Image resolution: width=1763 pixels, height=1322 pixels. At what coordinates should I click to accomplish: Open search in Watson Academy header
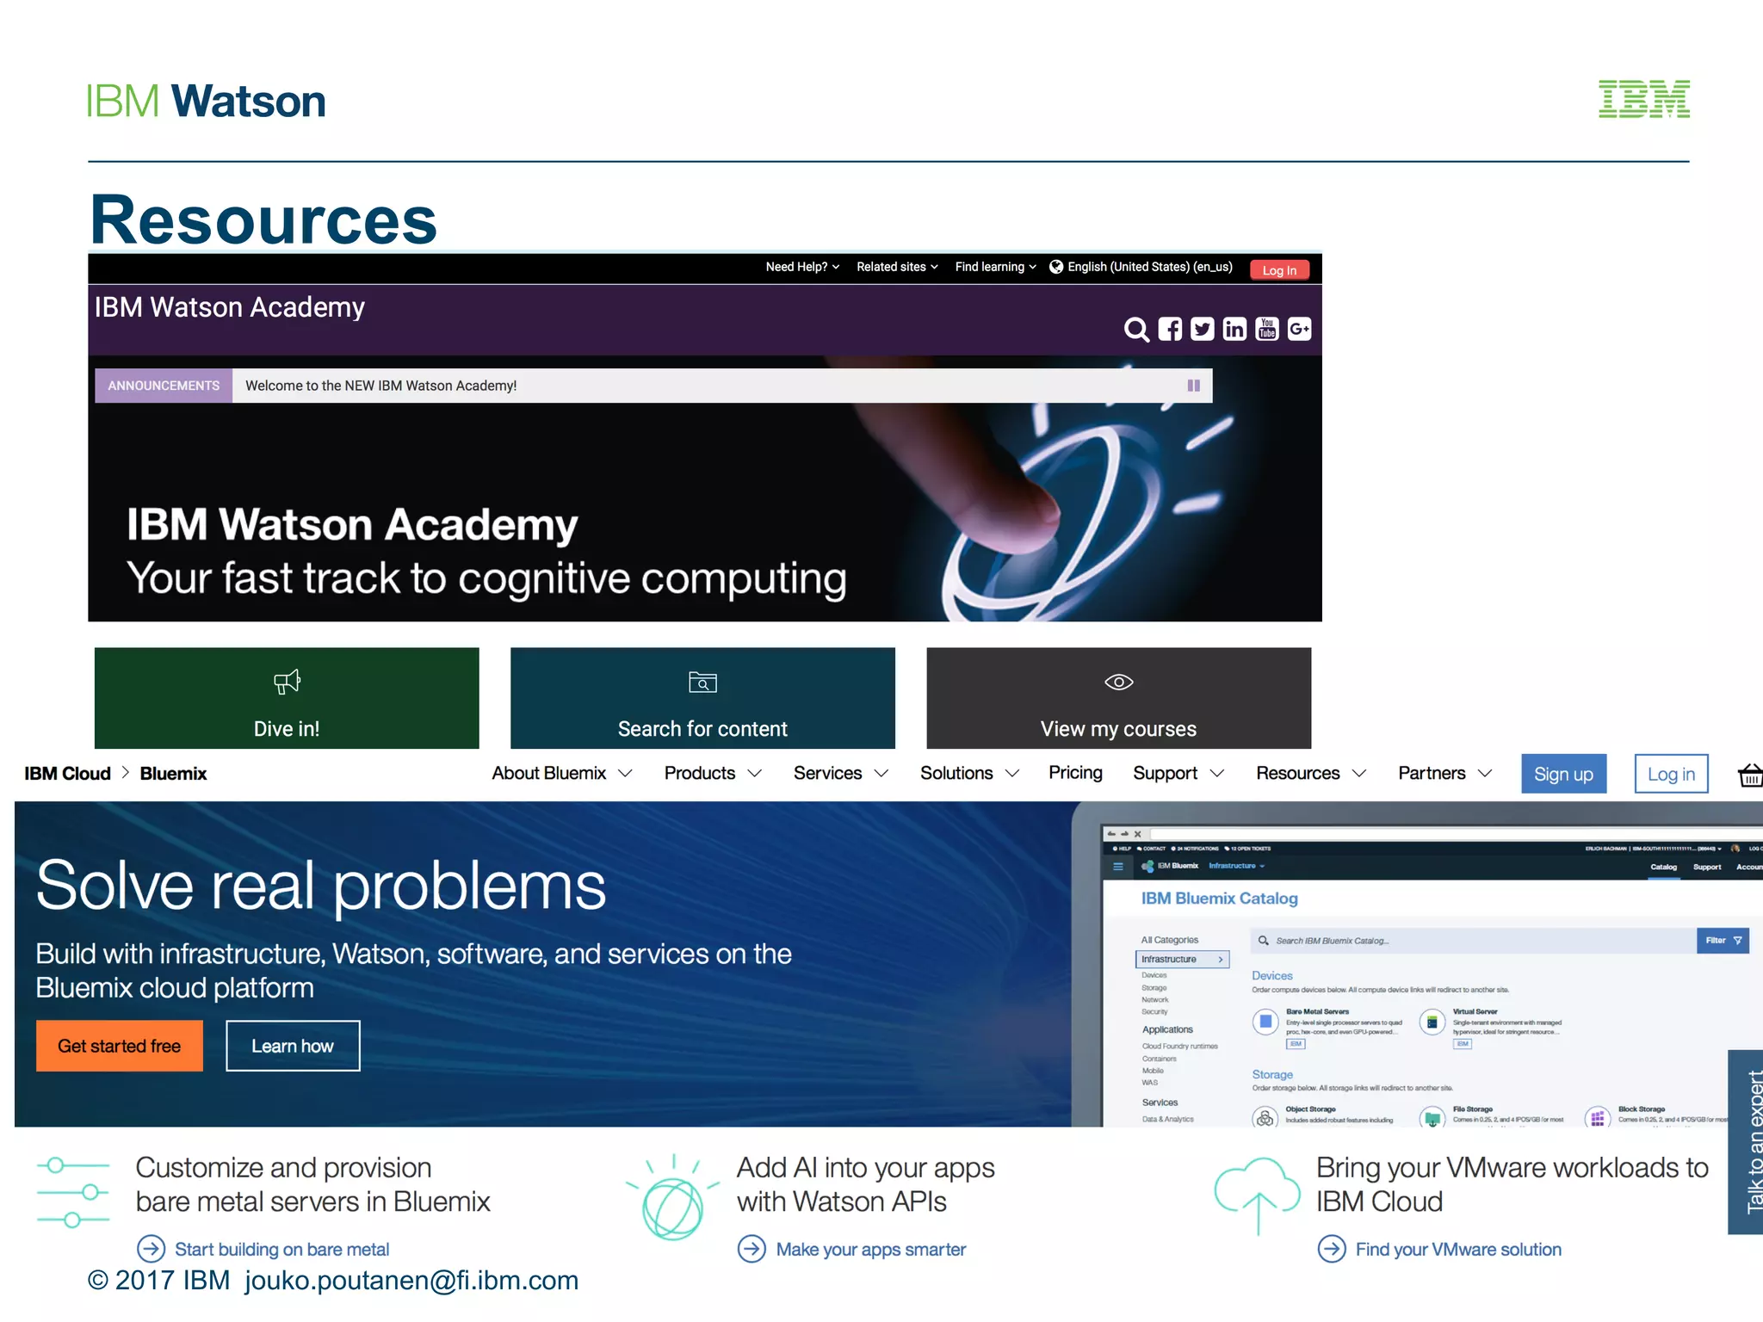1136,330
